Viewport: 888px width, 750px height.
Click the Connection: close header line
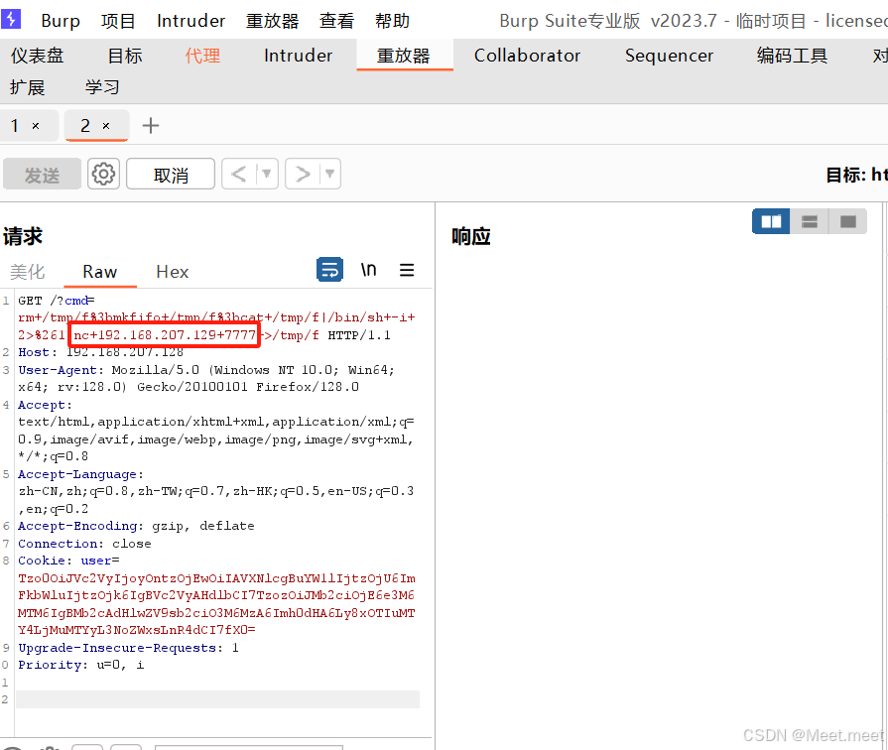click(x=84, y=544)
